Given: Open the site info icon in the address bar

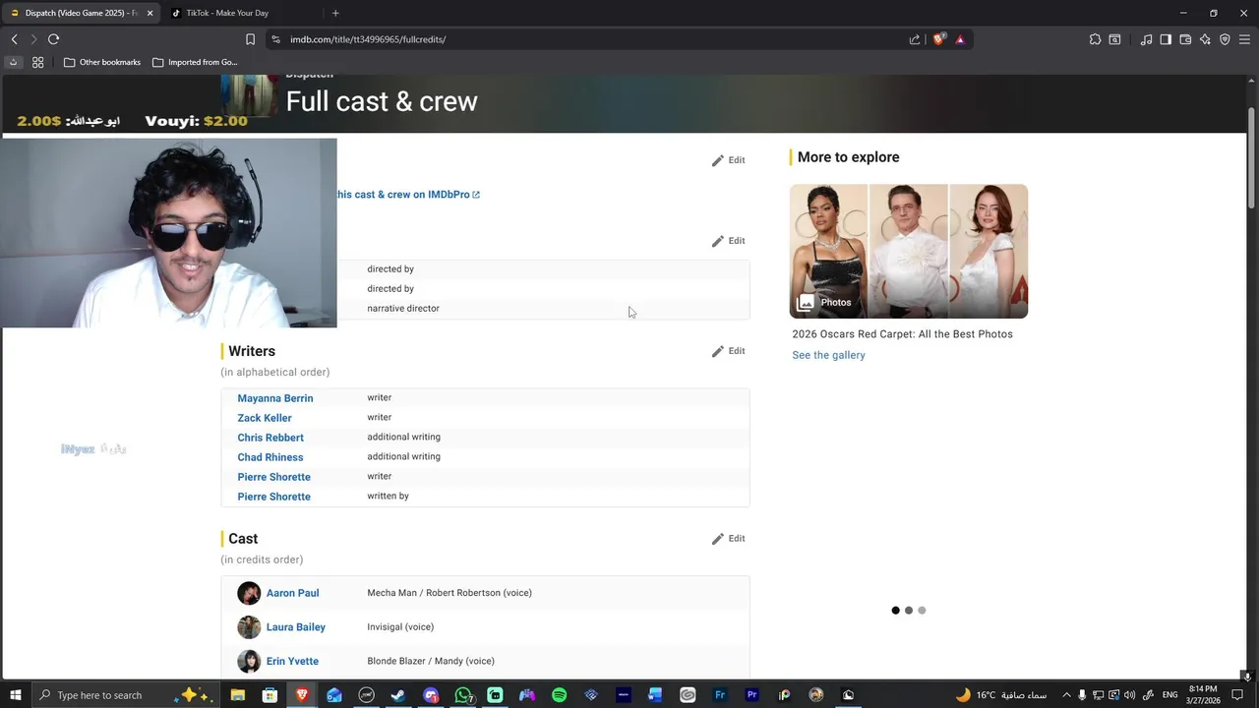Looking at the screenshot, I should (275, 39).
